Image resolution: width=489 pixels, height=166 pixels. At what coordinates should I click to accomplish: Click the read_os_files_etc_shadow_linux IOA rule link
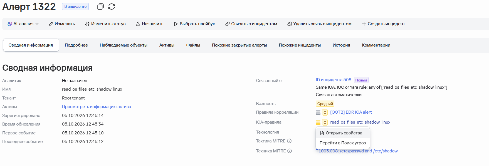click(360, 122)
